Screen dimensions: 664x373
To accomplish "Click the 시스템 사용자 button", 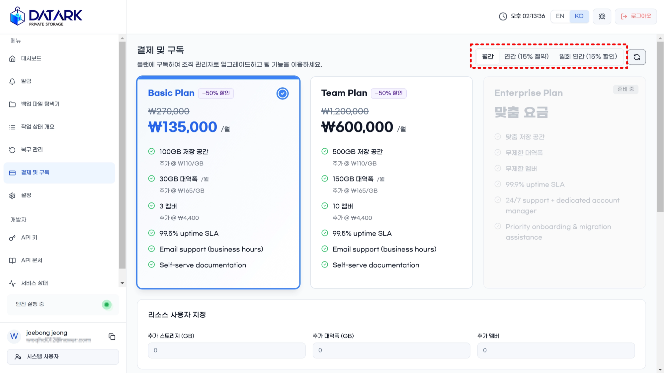I will 63,356.
